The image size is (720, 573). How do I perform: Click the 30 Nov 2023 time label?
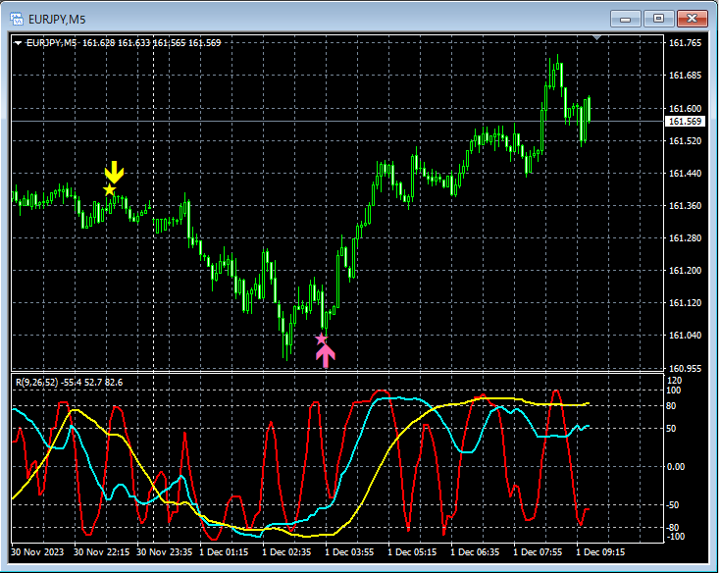[x=37, y=551]
